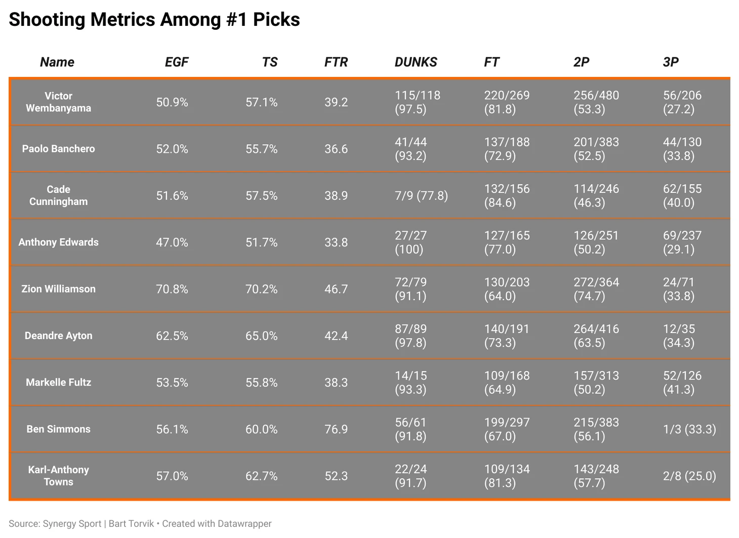Select the FTR column header
Screen dimensions: 739x538
pyautogui.click(x=336, y=62)
